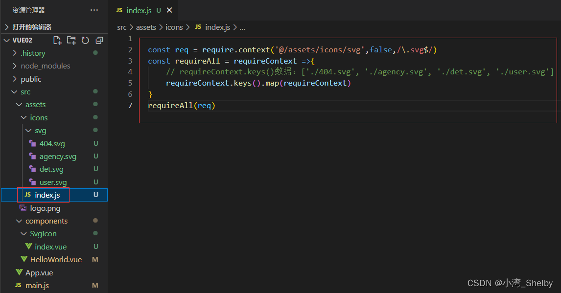Select the icons breadcrumb segment
This screenshot has height=293, width=561.
click(x=174, y=27)
